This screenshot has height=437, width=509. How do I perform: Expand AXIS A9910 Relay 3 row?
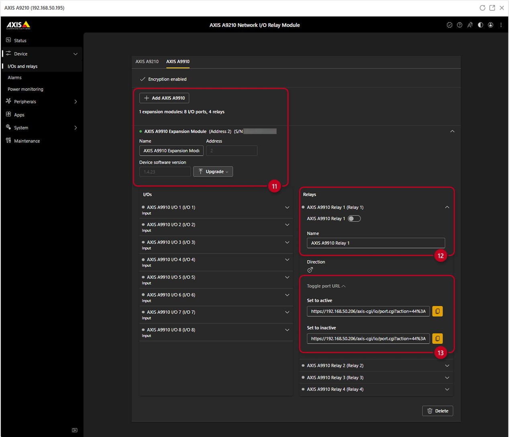tap(447, 378)
